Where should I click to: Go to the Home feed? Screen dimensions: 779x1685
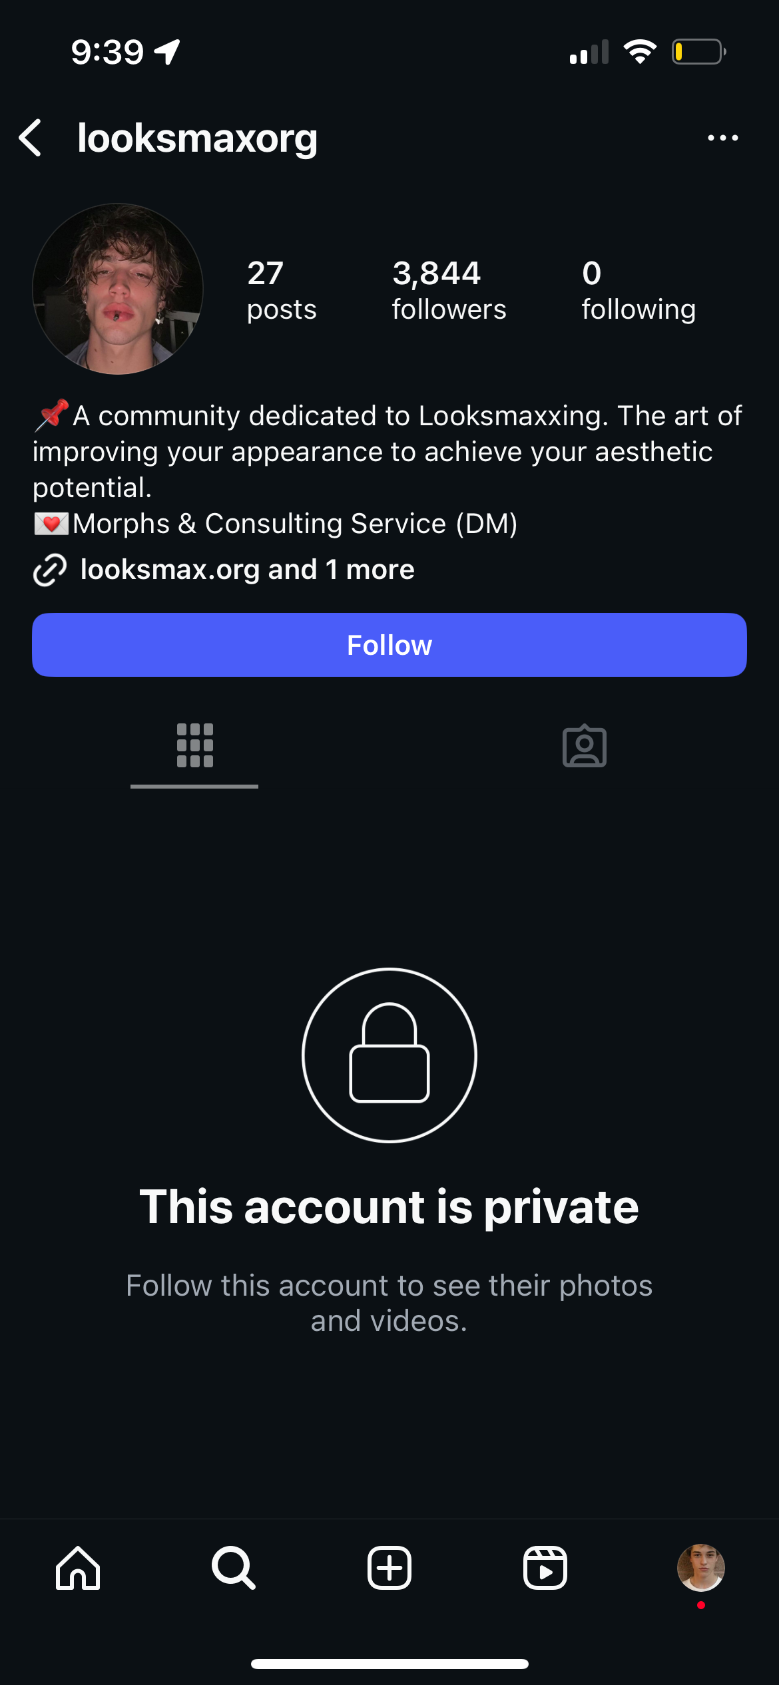pos(78,1568)
